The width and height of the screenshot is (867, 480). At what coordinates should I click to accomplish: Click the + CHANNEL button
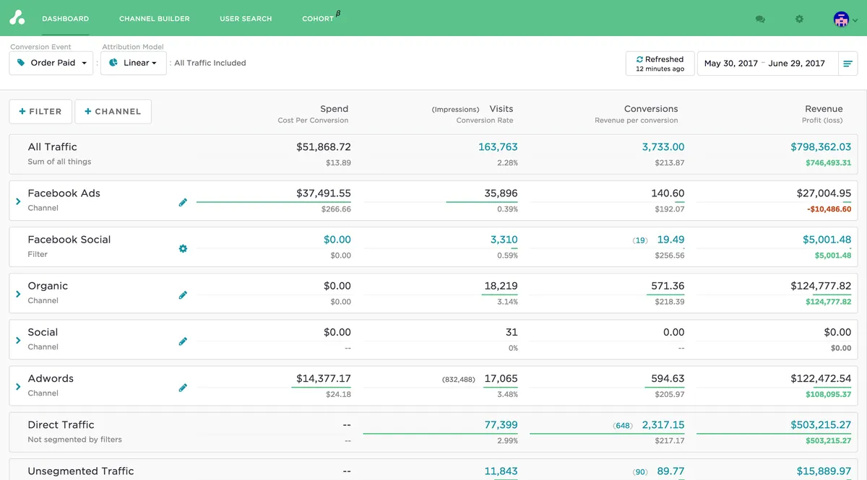click(x=113, y=111)
